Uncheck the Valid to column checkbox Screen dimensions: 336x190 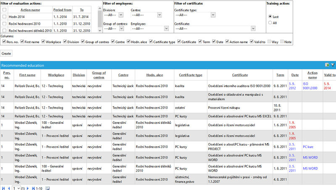tap(252, 42)
